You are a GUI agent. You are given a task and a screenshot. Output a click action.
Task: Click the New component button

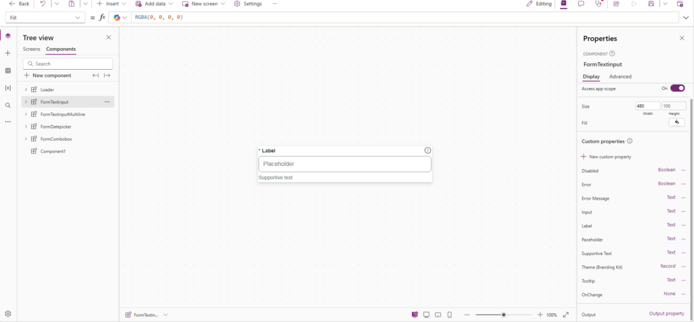(x=47, y=76)
